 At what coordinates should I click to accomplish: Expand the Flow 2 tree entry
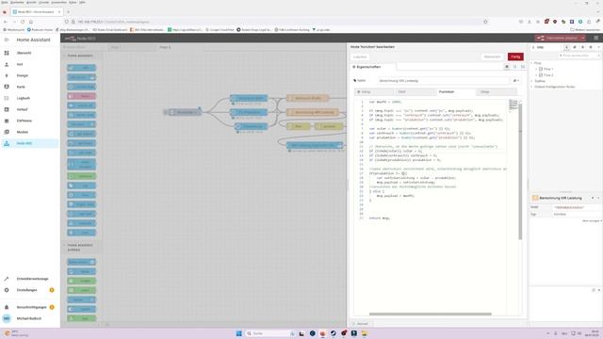[x=536, y=75]
